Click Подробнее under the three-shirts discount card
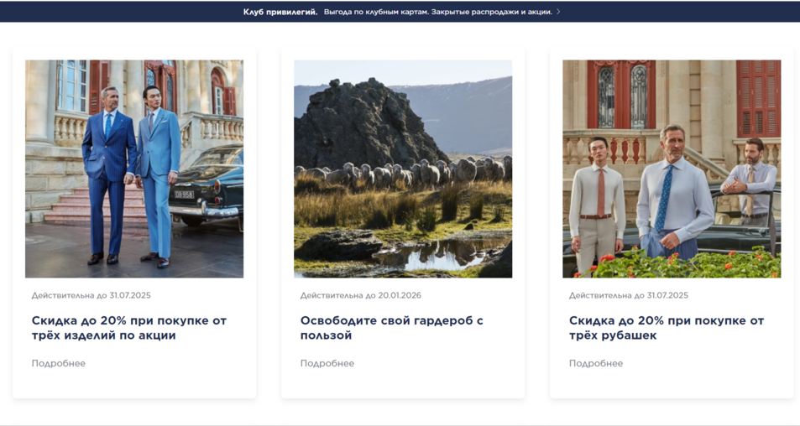Screen dimensions: 800x426 point(596,363)
